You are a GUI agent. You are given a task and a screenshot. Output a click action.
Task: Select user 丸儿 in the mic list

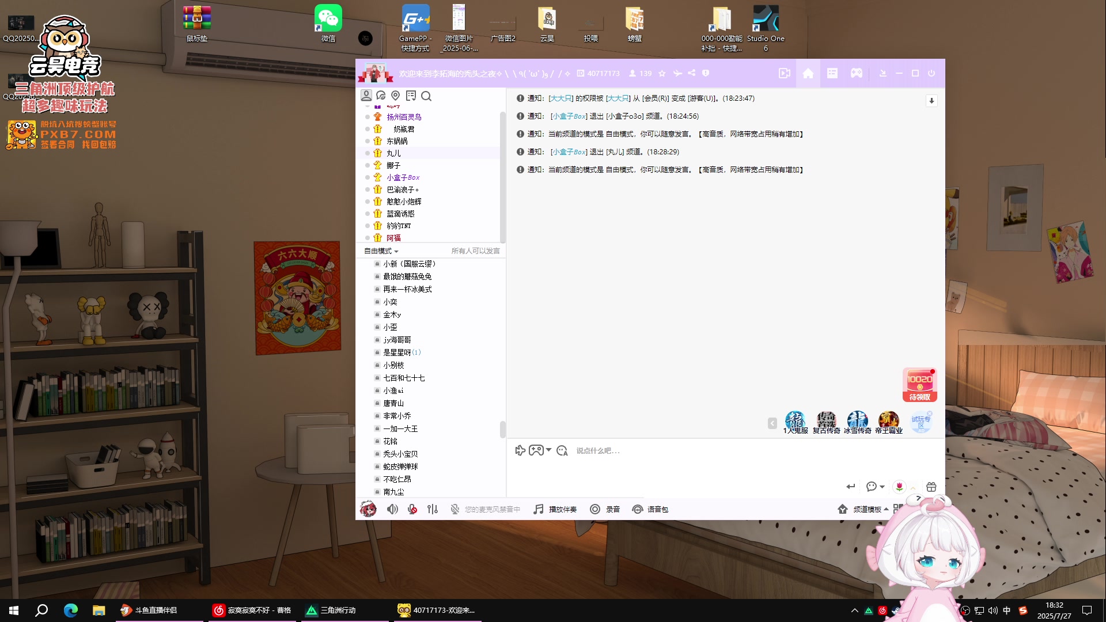pyautogui.click(x=393, y=153)
